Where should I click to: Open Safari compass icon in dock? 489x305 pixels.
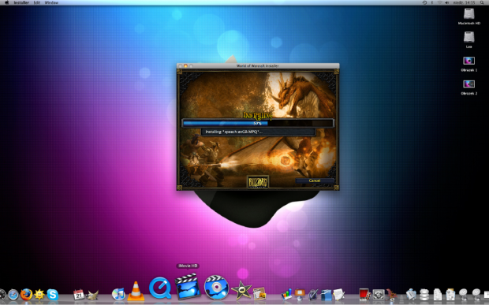(x=13, y=295)
